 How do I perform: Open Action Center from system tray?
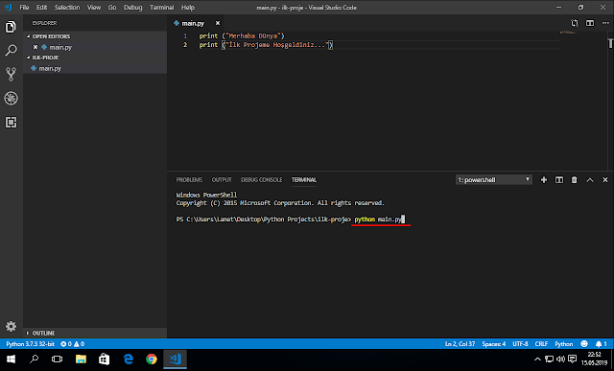[572, 359]
